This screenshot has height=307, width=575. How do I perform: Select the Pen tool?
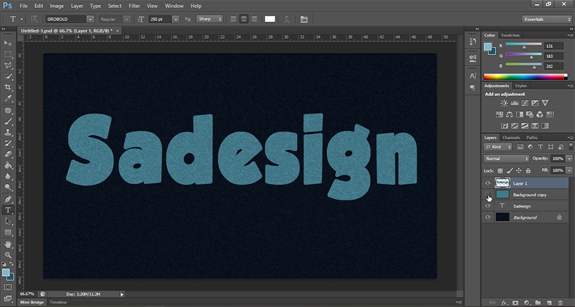pos(8,199)
